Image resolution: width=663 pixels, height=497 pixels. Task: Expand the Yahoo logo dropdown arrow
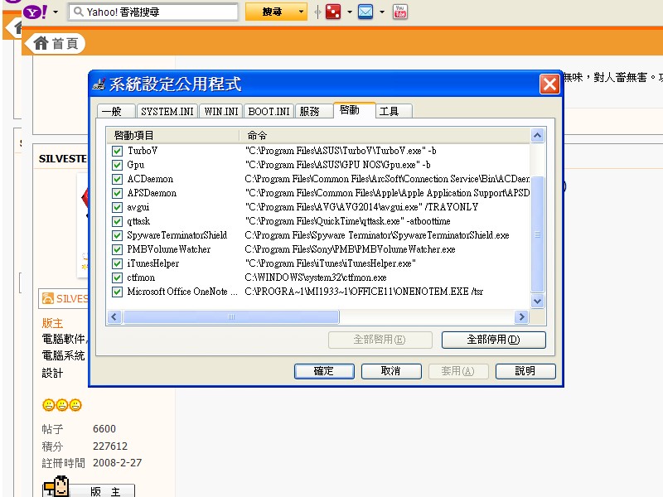click(56, 12)
